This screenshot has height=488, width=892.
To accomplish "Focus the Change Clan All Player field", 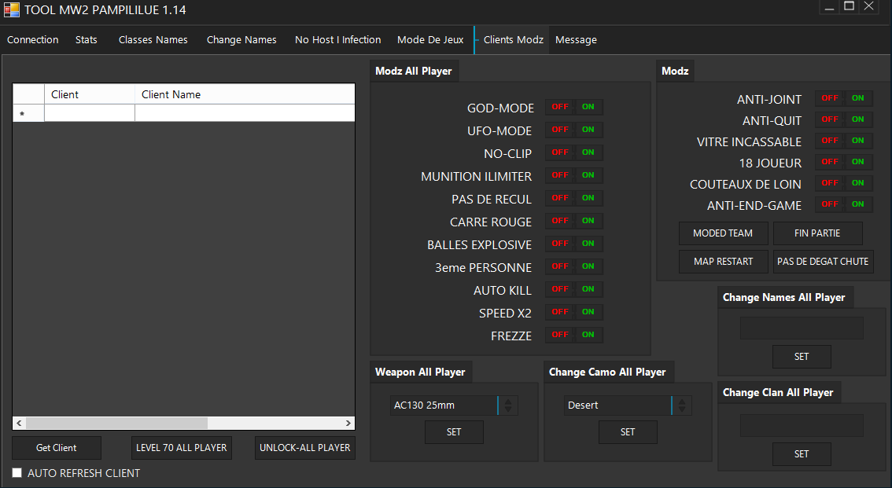I will click(802, 425).
